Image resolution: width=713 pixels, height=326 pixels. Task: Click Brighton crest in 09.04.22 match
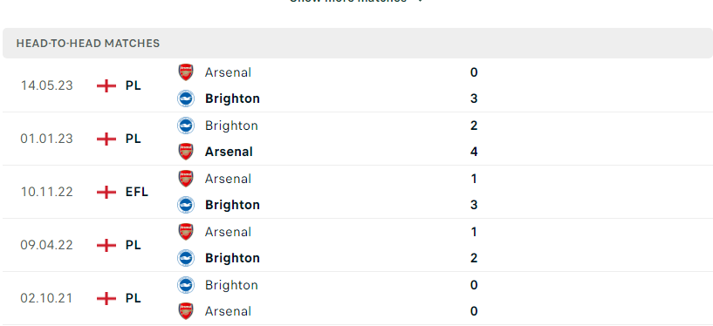pyautogui.click(x=186, y=258)
